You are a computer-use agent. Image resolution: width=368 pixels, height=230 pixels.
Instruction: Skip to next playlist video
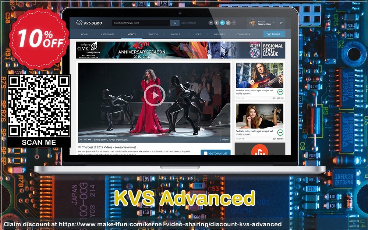90,139
